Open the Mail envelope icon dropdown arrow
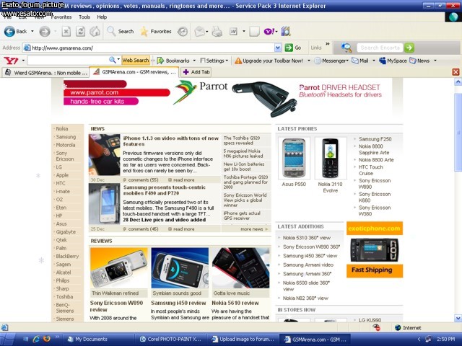Screen dimensions: 462x346 tap(207, 32)
